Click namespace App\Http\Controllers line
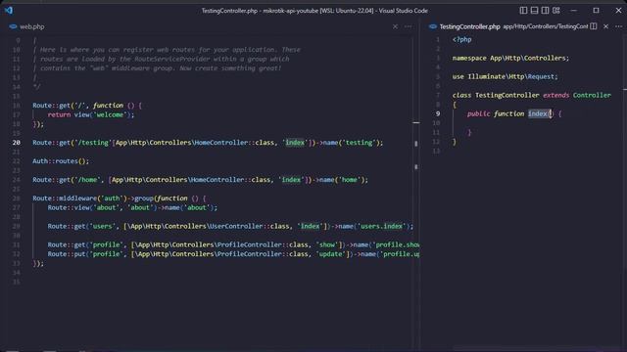The height and width of the screenshot is (352, 627). 510,59
